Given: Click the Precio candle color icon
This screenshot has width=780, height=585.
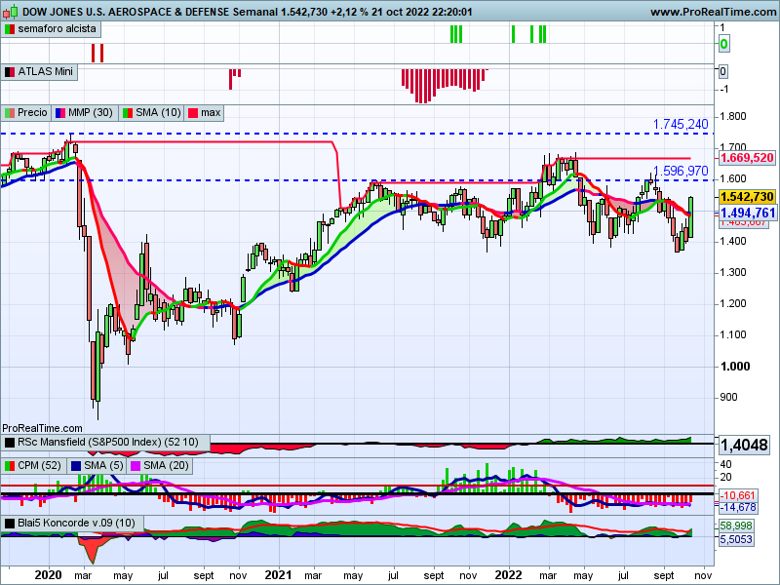Looking at the screenshot, I should tap(10, 113).
